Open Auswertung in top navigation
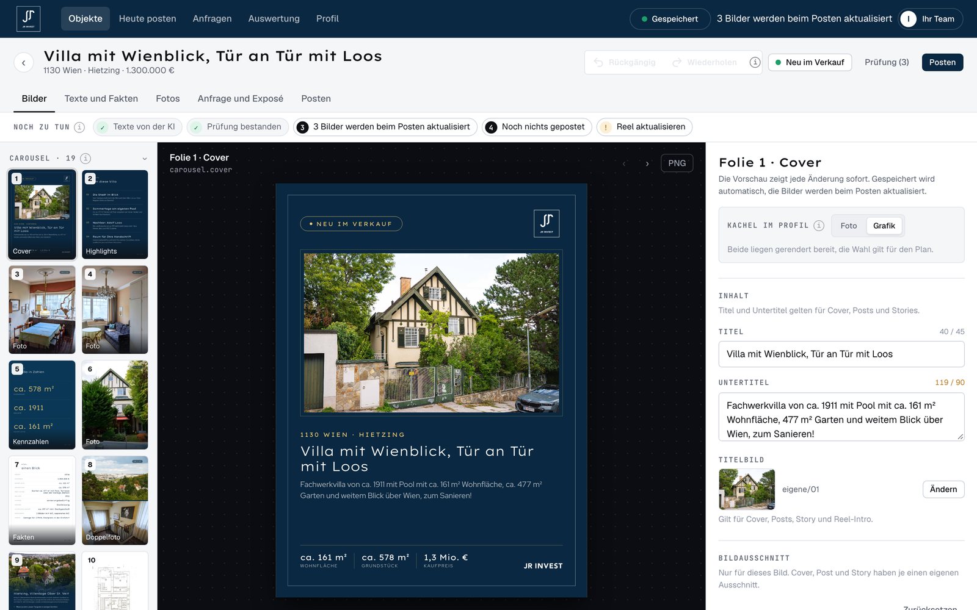The width and height of the screenshot is (977, 610). pos(274,19)
